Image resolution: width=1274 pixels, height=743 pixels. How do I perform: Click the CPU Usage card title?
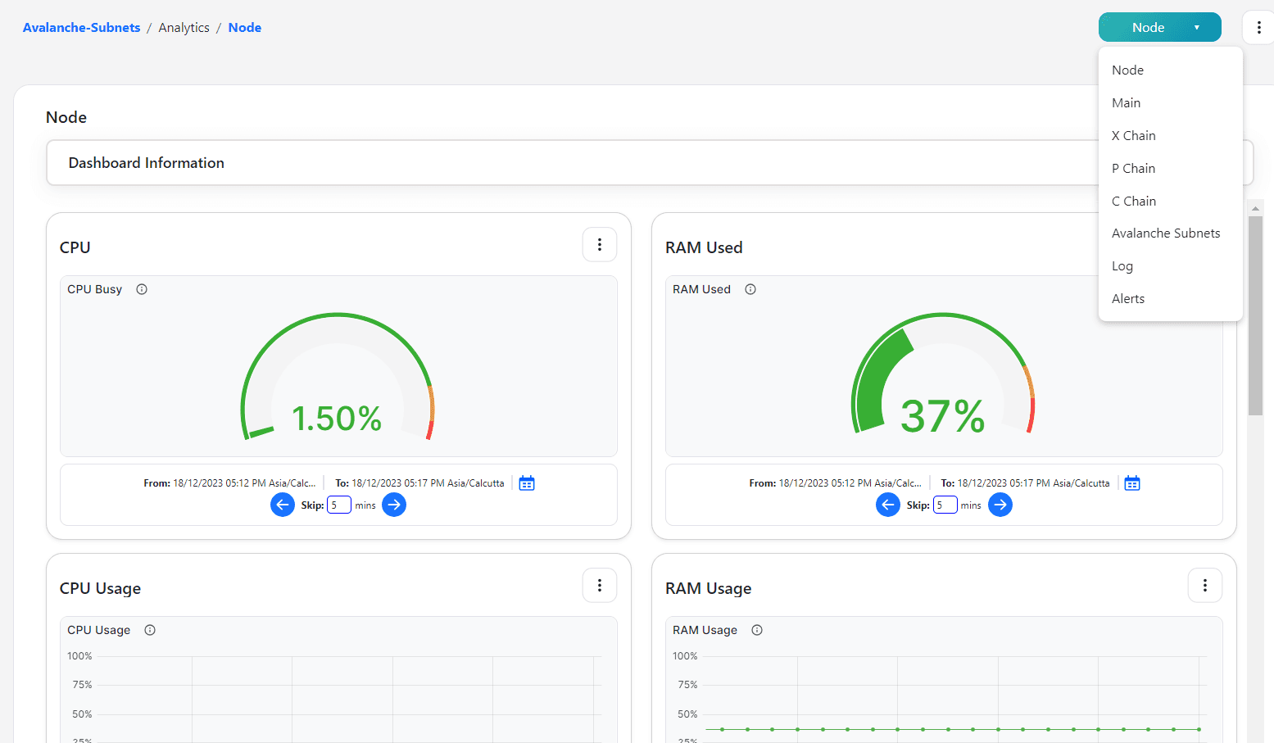(101, 588)
